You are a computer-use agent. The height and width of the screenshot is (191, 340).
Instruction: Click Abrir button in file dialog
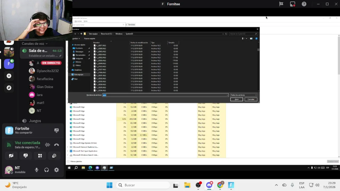pyautogui.click(x=236, y=99)
